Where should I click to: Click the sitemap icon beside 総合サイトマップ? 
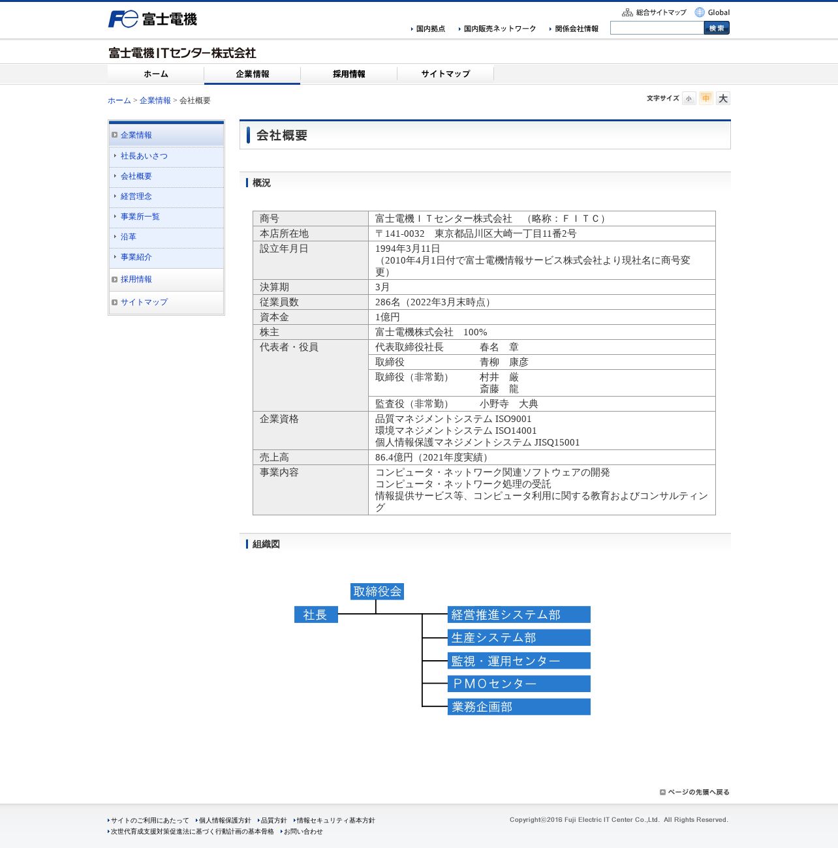click(627, 12)
